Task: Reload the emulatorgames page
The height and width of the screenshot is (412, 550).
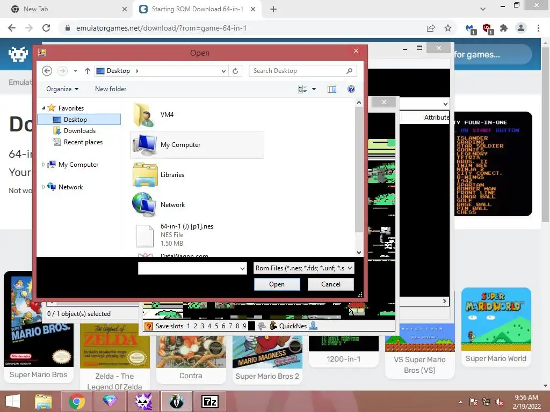Action: click(x=46, y=28)
